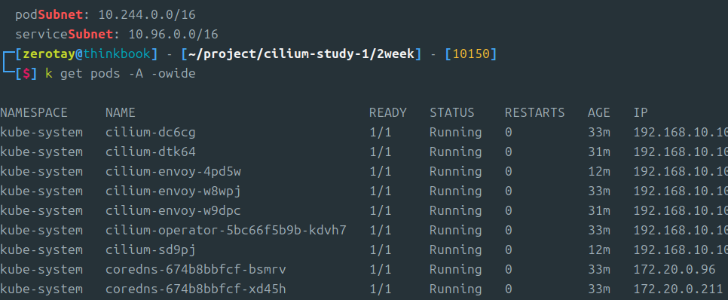The width and height of the screenshot is (728, 300).
Task: Click pod name cilium-dc6cg
Action: pos(151,133)
